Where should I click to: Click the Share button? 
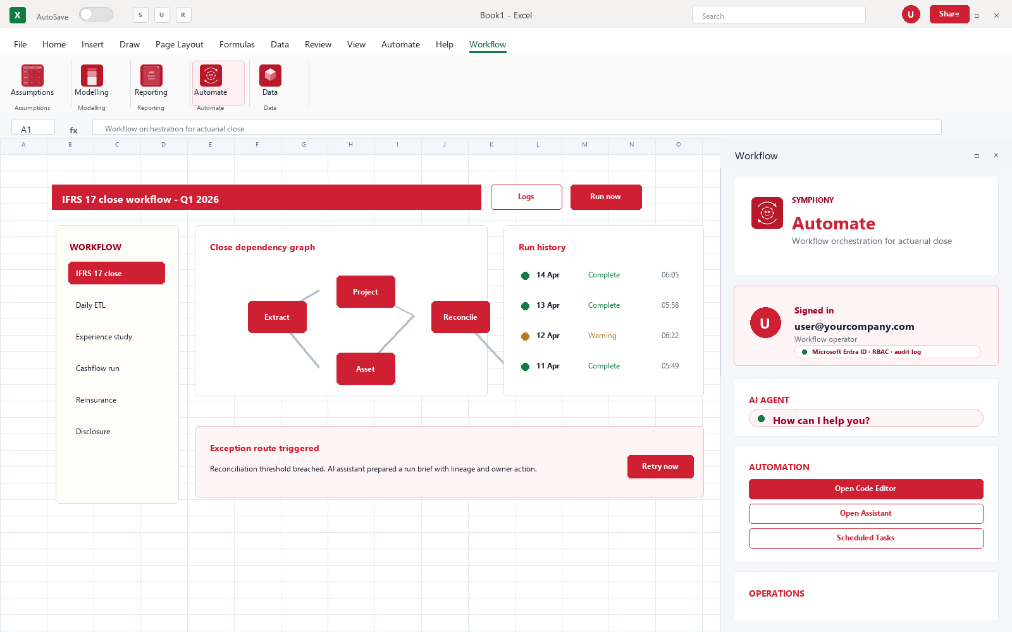(x=949, y=14)
